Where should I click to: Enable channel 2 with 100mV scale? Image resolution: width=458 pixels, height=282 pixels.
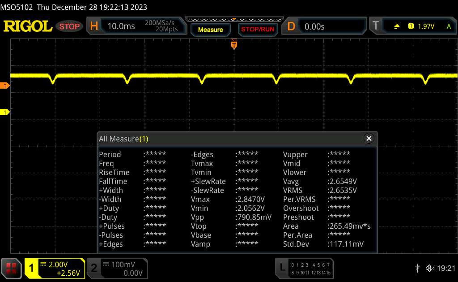point(117,268)
